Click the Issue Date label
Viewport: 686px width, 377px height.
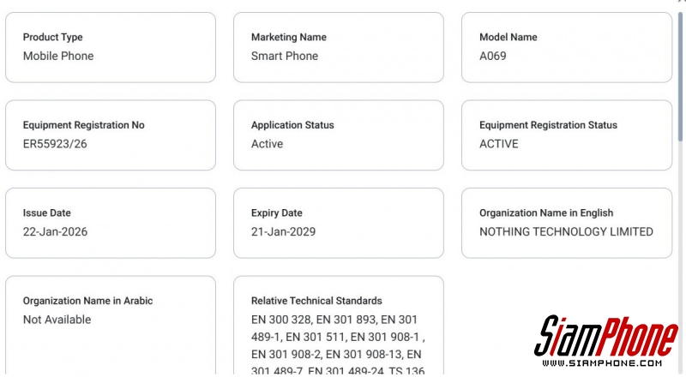[46, 213]
